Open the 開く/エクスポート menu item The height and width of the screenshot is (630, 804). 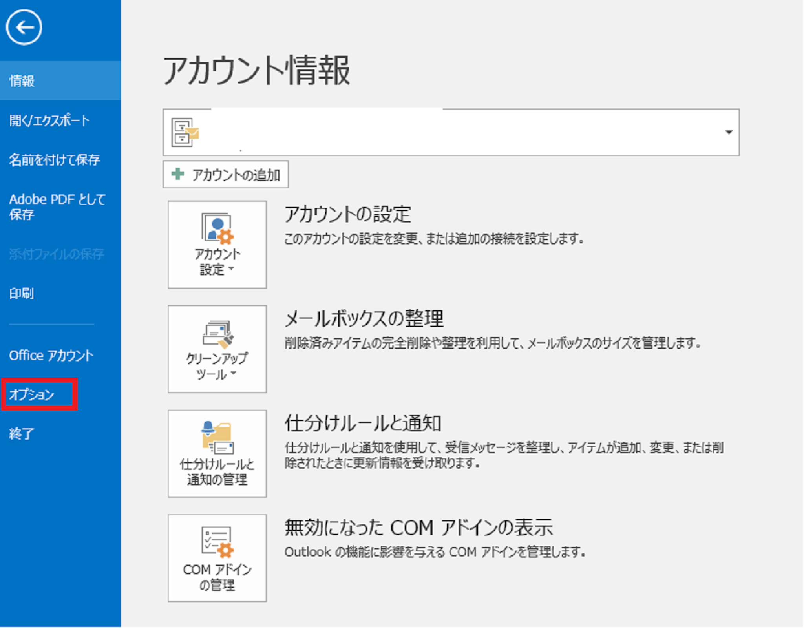tap(49, 121)
